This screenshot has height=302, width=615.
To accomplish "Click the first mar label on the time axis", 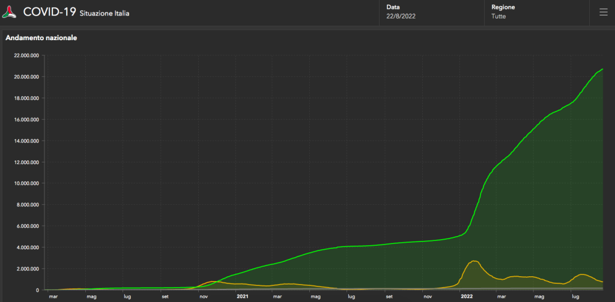I will (x=53, y=296).
